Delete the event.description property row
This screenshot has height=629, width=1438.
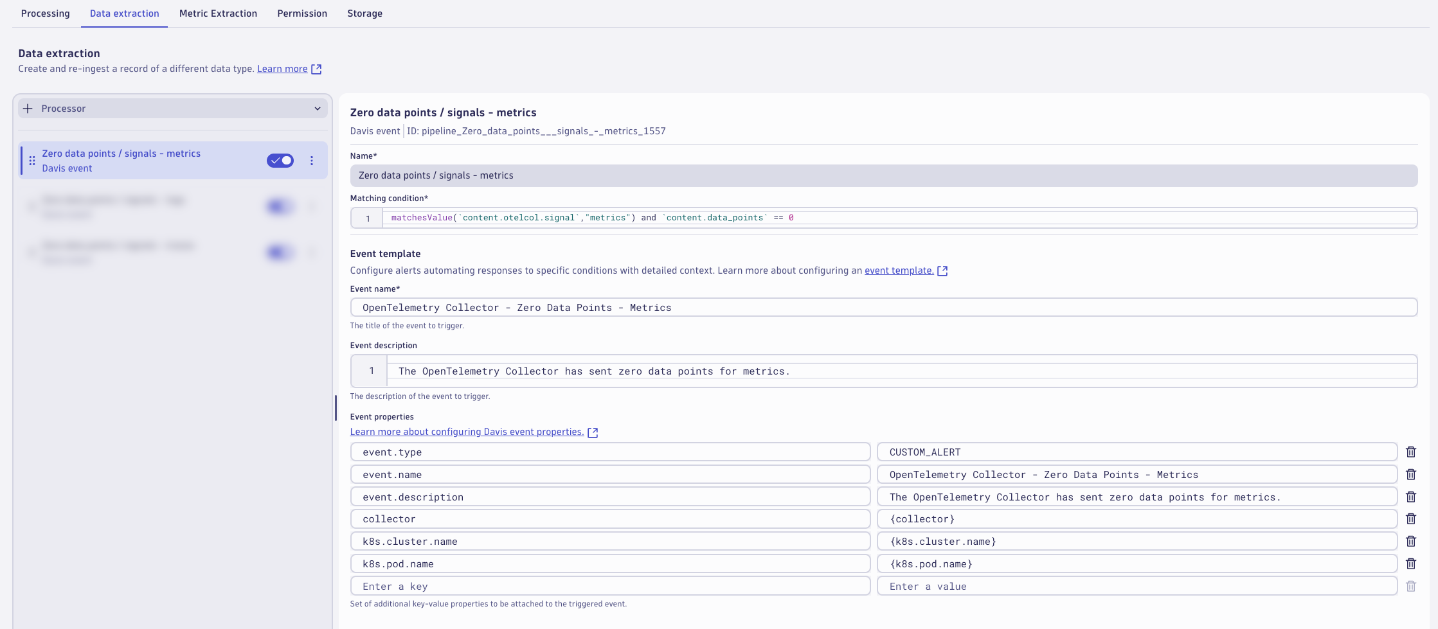point(1411,497)
